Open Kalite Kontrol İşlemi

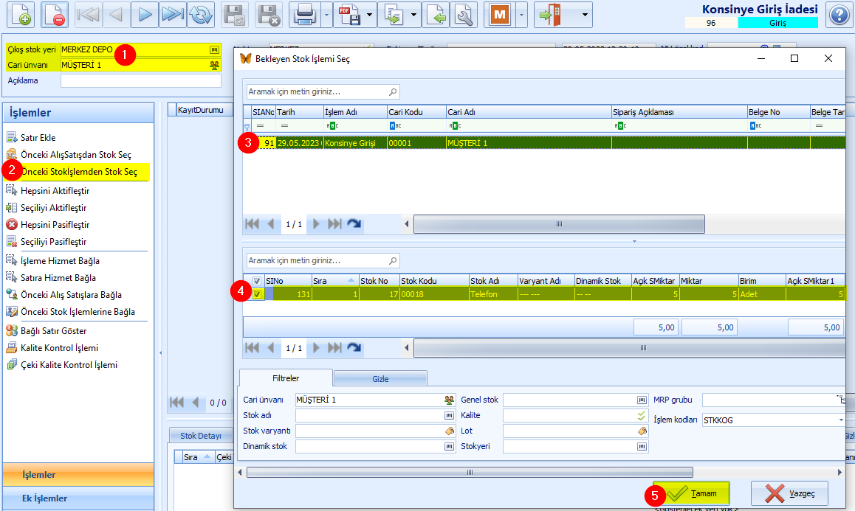(x=59, y=348)
